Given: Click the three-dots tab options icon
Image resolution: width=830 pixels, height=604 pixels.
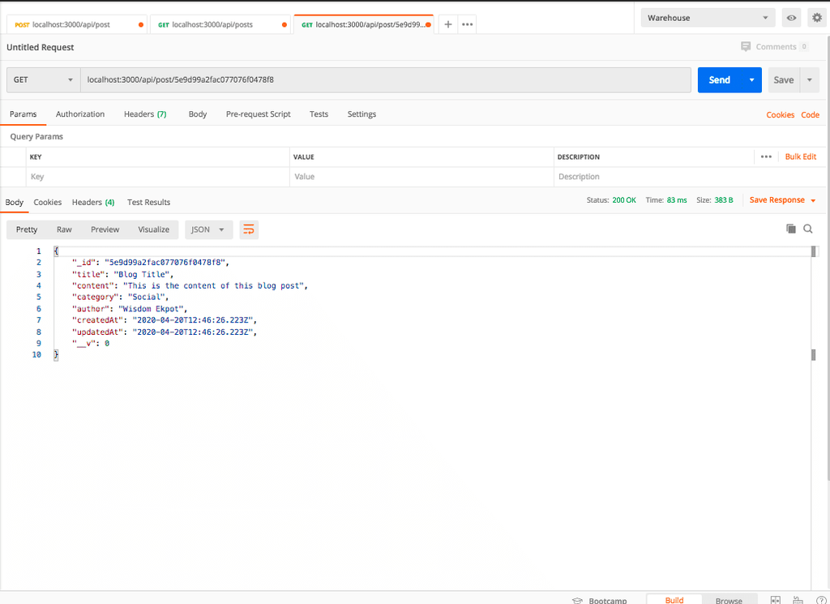Looking at the screenshot, I should 467,24.
